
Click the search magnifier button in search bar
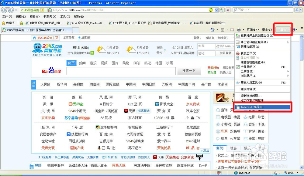pyautogui.click(x=297, y=10)
